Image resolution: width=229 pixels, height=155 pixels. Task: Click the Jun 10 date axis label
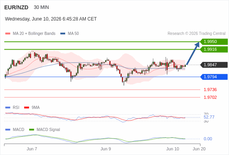[x=172, y=149]
